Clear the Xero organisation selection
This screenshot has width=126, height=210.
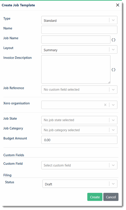(x=105, y=105)
